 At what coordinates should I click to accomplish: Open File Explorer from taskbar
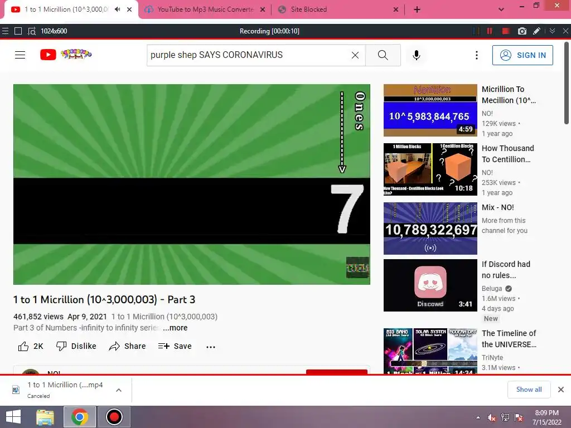45,417
